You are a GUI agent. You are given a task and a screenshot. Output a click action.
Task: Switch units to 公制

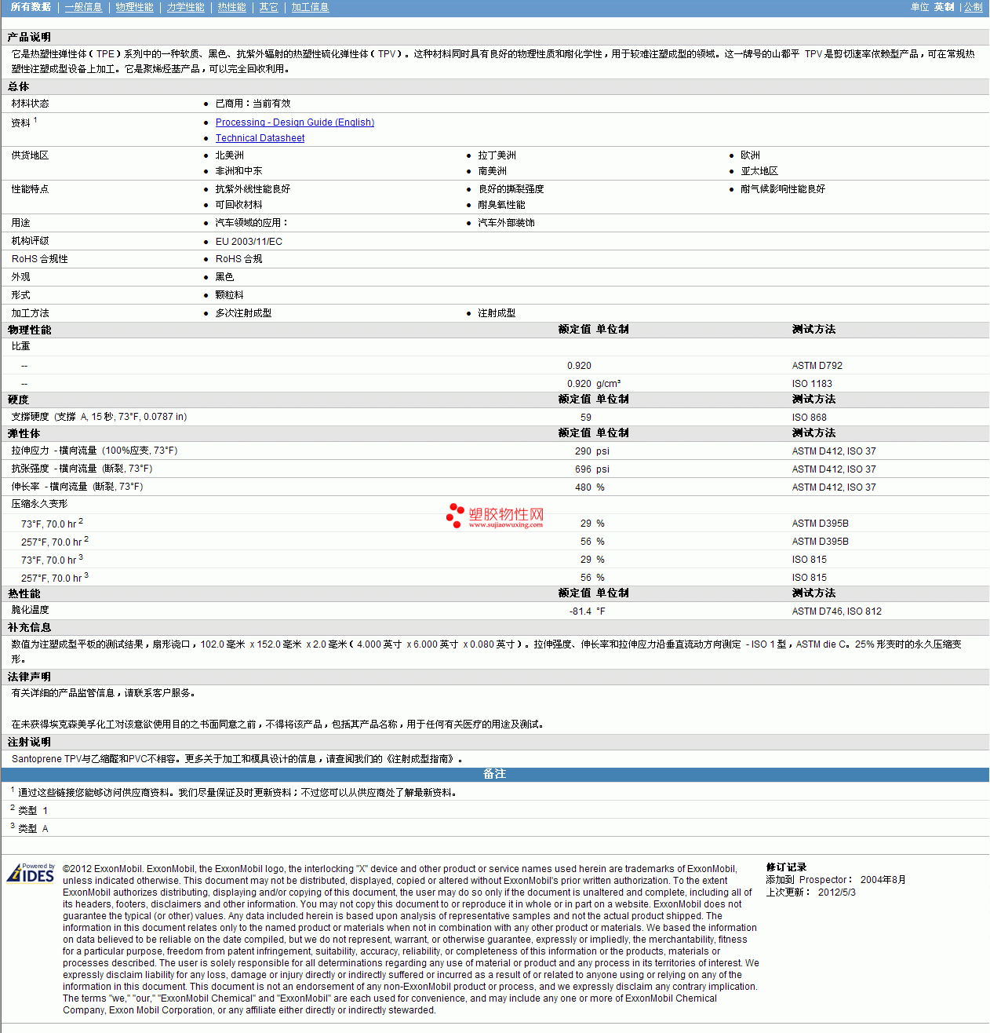973,7
